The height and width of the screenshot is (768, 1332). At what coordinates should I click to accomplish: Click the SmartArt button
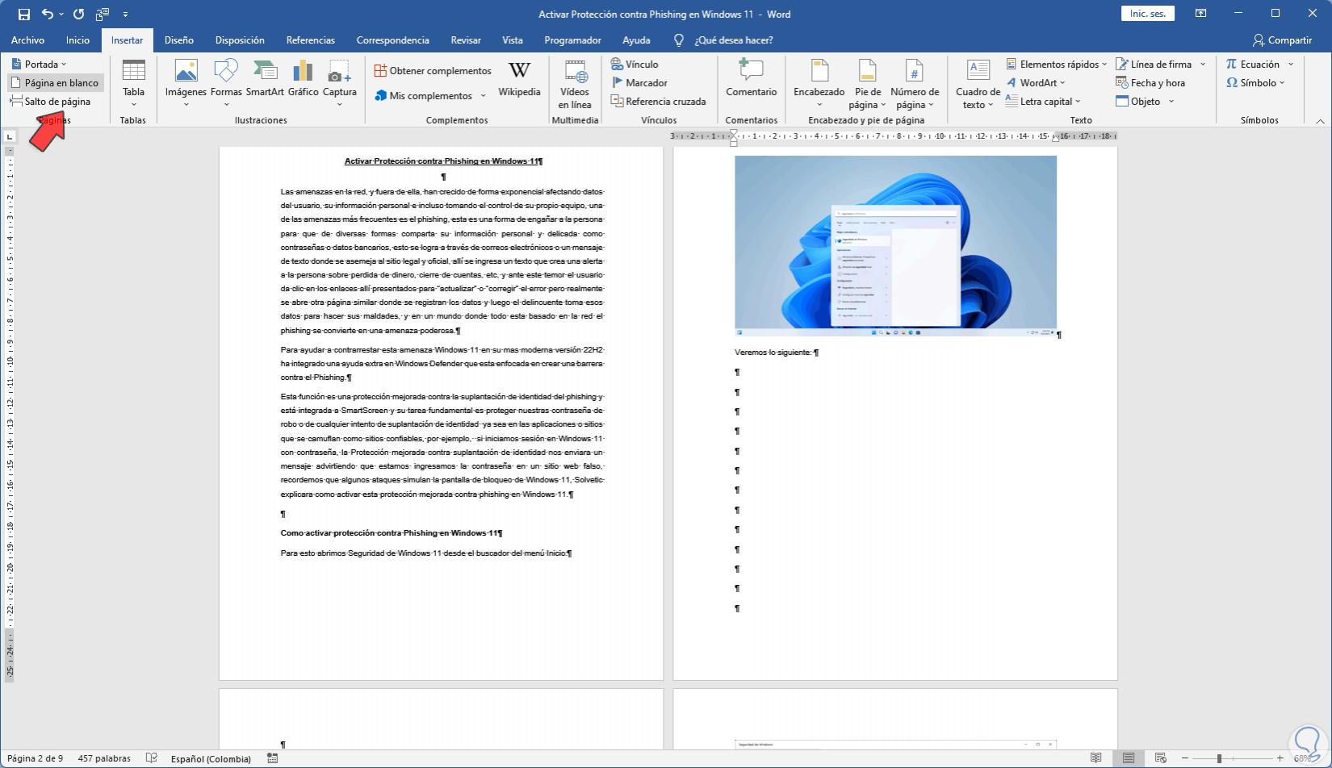pos(265,78)
